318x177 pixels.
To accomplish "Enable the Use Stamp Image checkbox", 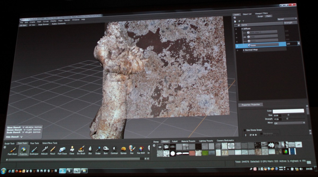I will 245,130.
